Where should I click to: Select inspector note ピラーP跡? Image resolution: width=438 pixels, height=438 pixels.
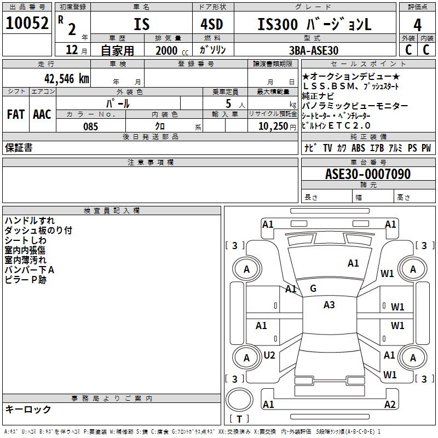point(25,280)
